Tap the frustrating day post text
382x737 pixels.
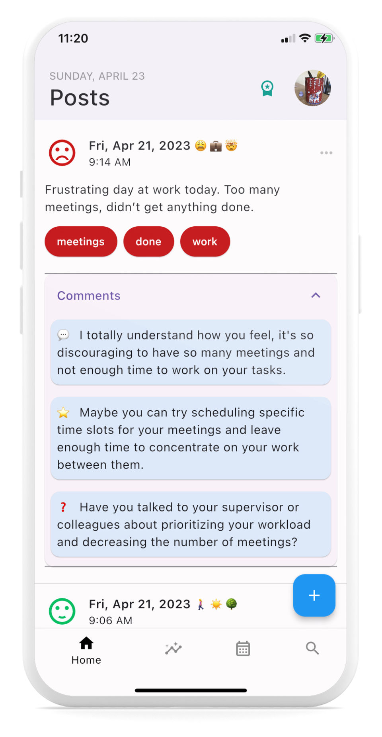[162, 198]
